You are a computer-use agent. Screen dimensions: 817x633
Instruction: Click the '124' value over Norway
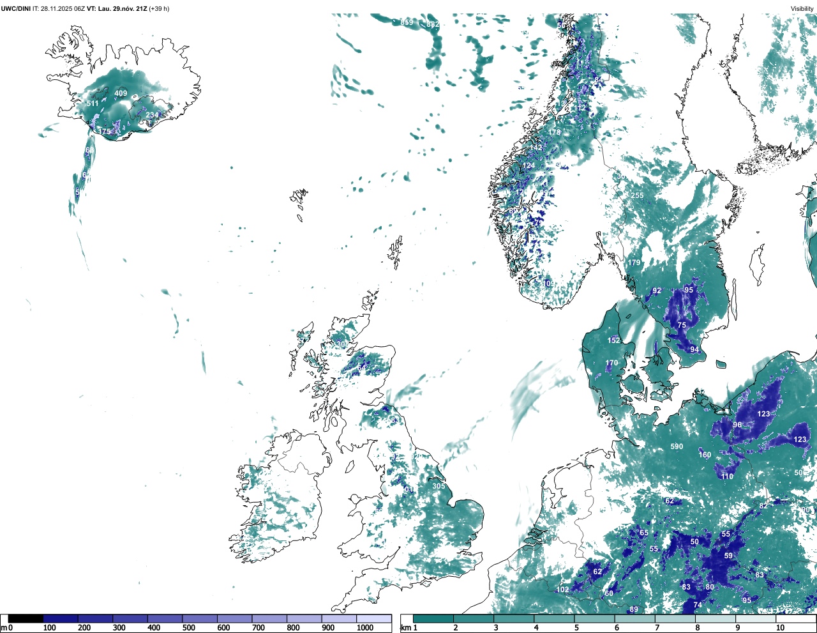pos(528,165)
